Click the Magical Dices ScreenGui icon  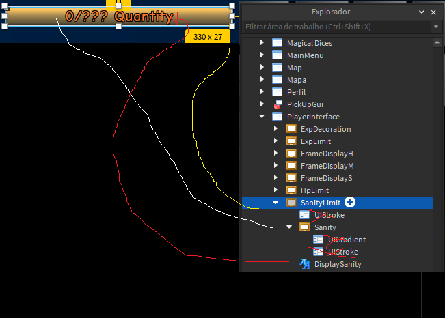(x=277, y=43)
